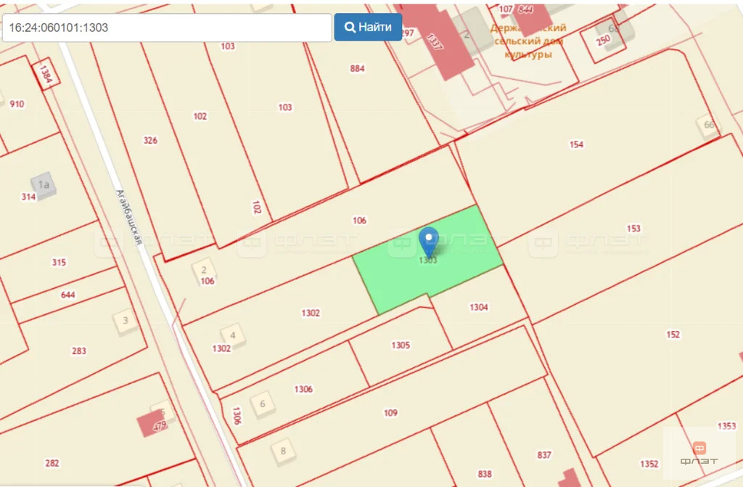Select parcel number 837
743x487 pixels.
pyautogui.click(x=544, y=455)
